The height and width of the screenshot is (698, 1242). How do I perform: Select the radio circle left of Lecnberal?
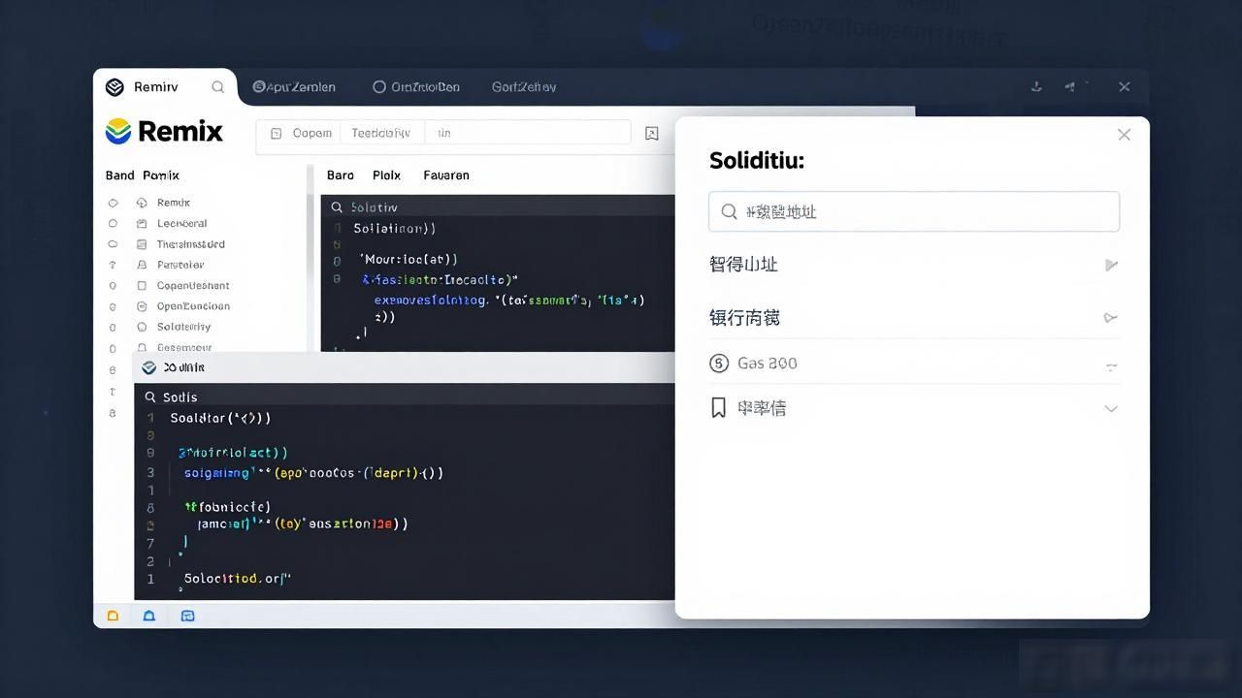tap(113, 223)
